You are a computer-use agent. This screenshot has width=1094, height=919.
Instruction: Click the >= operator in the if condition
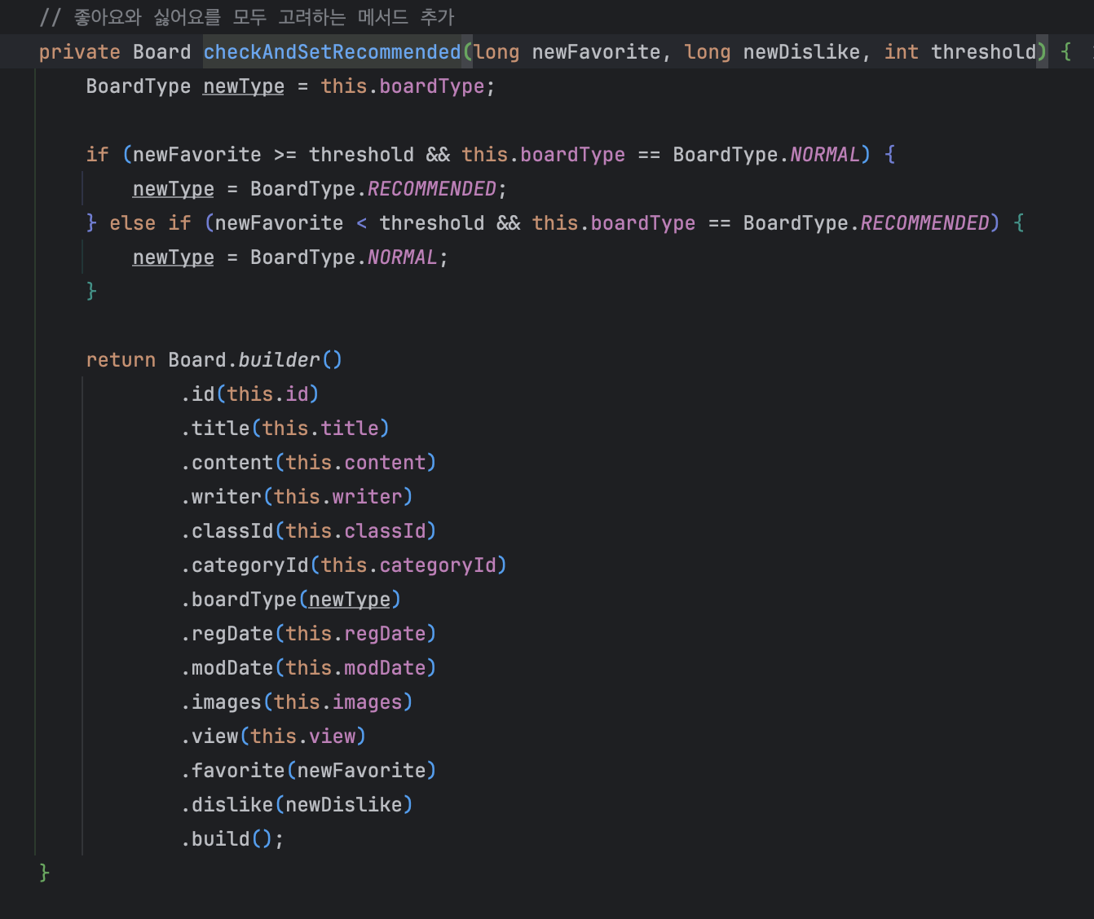point(285,155)
